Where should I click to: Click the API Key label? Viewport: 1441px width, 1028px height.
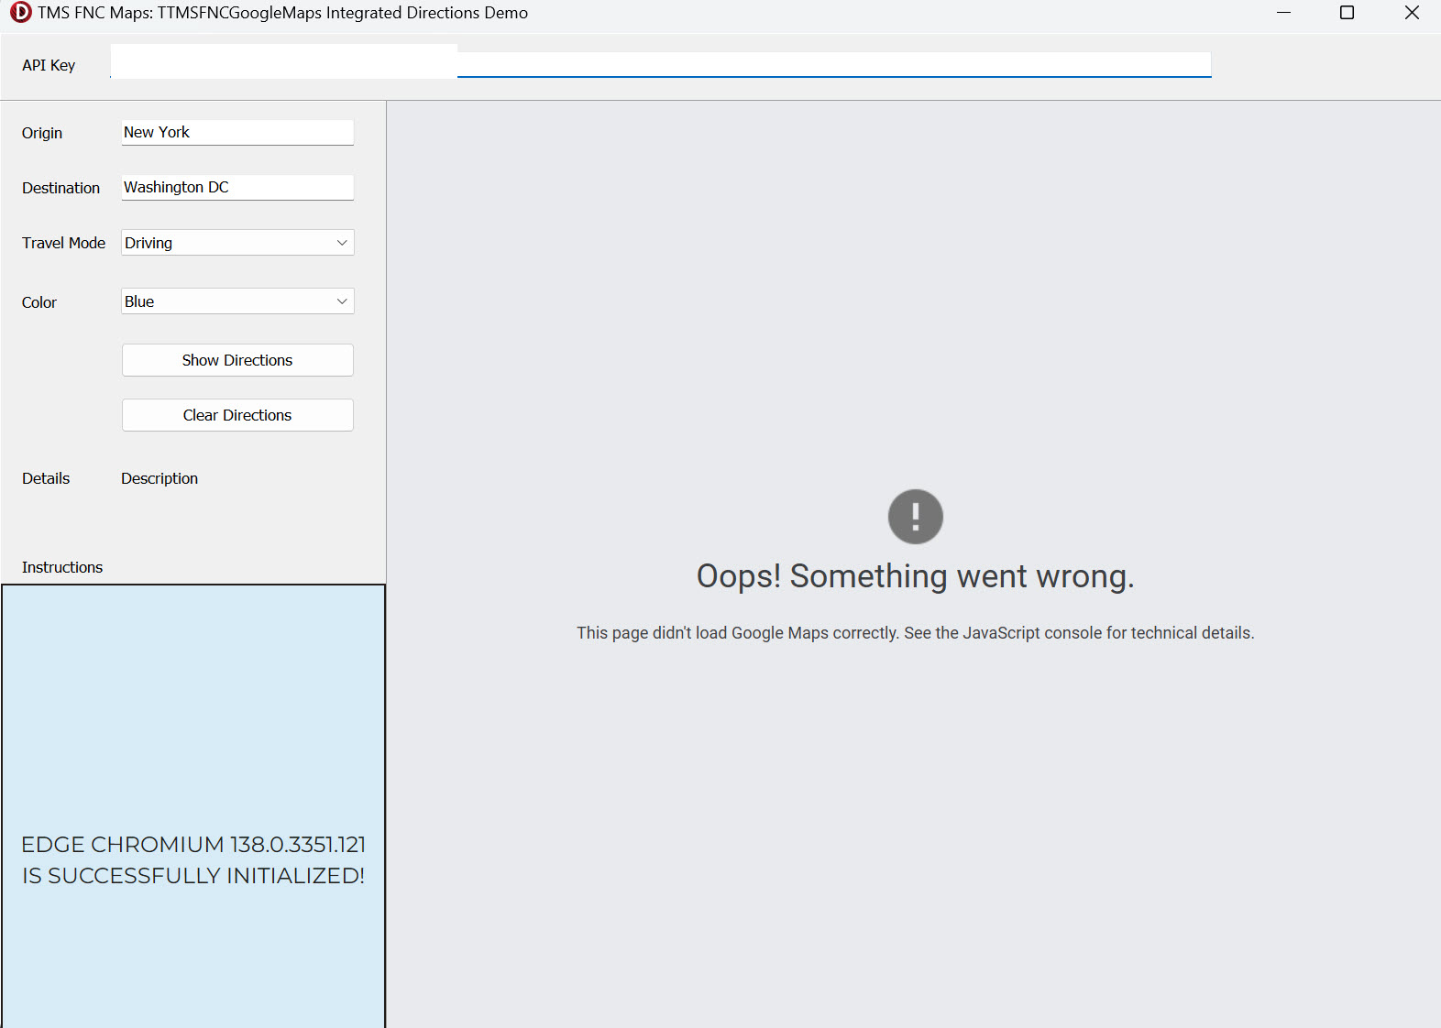click(49, 65)
